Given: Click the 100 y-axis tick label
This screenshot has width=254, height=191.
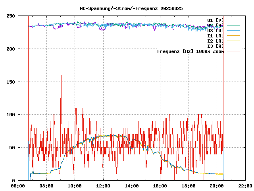Looking at the screenshot, I should pyautogui.click(x=11, y=115).
